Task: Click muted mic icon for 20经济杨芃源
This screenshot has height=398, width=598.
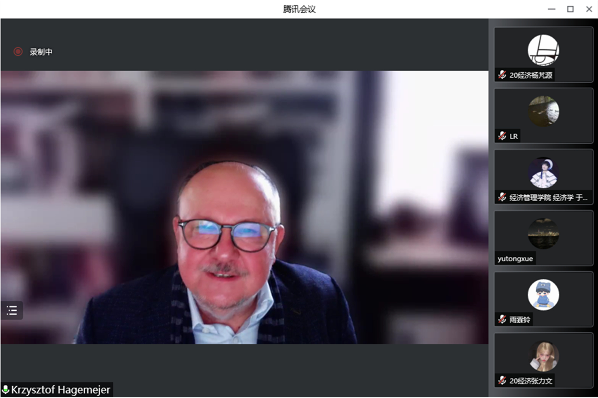Action: pyautogui.click(x=502, y=75)
